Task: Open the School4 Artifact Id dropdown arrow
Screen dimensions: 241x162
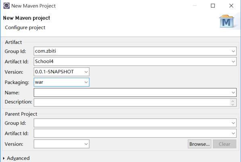Action: pos(233,62)
